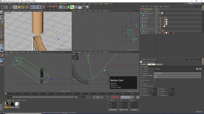Click the Render View clapperboard icon
The height and width of the screenshot is (114, 204).
(x=48, y=7)
